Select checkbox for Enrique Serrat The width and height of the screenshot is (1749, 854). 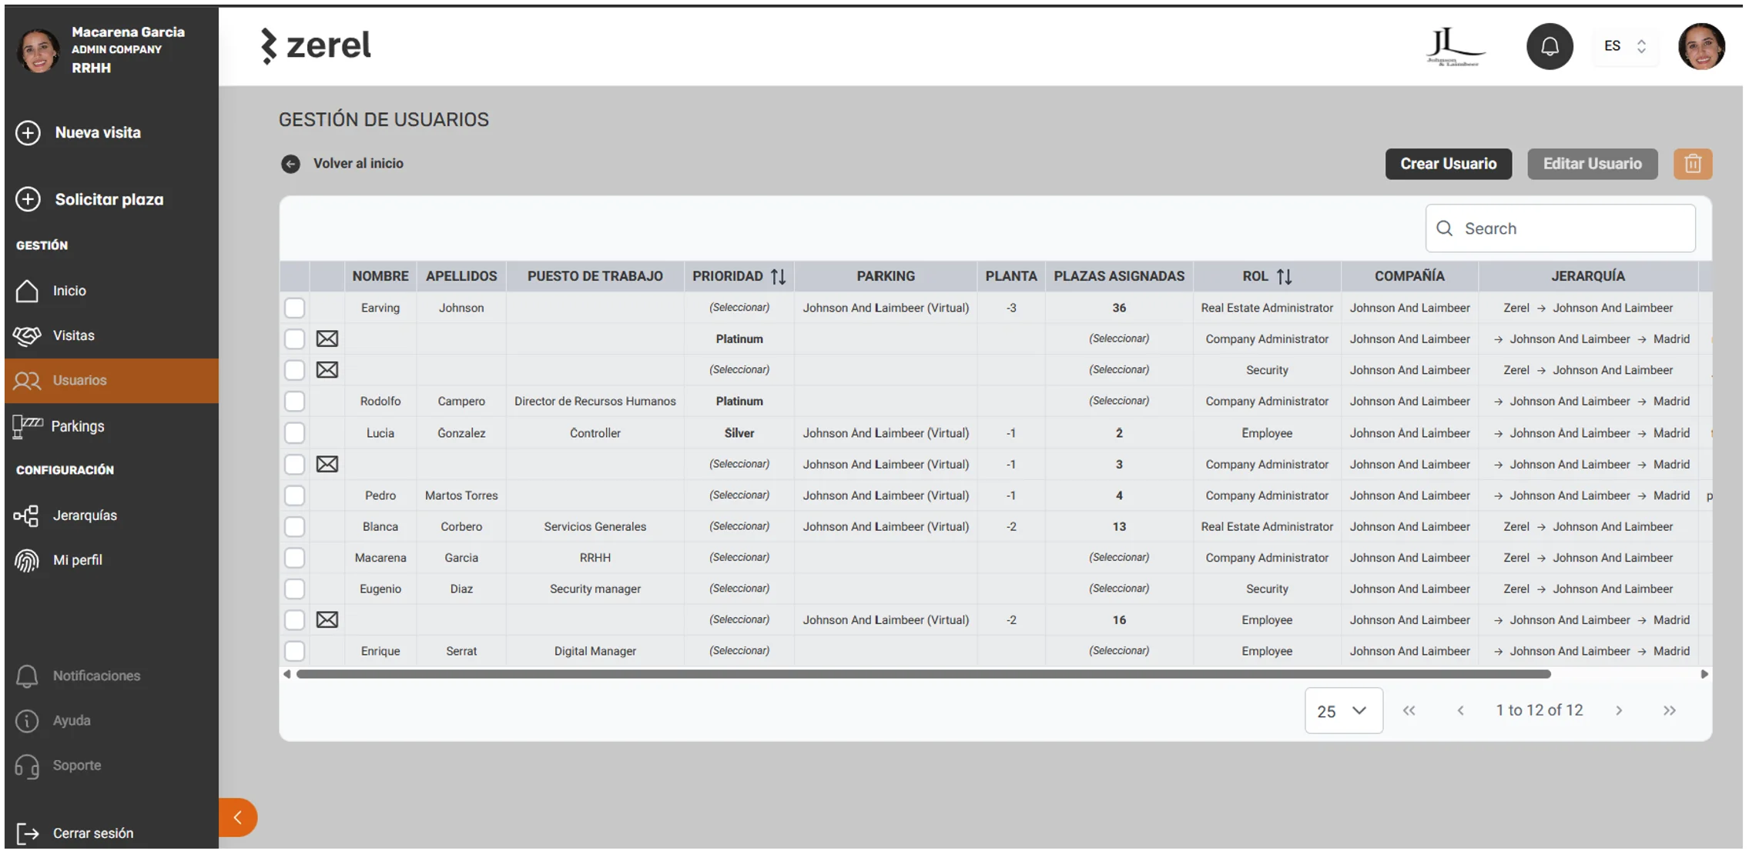pos(294,651)
